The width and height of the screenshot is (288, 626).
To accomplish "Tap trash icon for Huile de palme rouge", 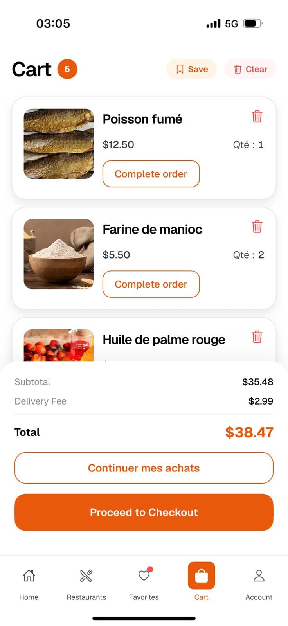I will coord(257,337).
